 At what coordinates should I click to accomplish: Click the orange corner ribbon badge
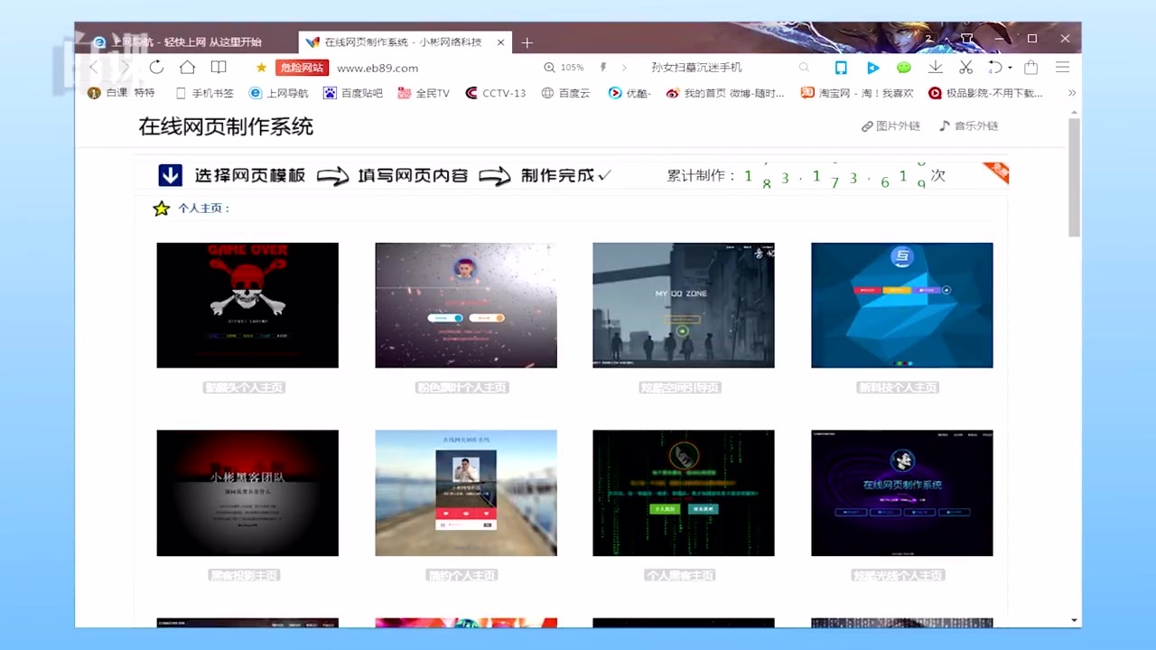click(995, 172)
